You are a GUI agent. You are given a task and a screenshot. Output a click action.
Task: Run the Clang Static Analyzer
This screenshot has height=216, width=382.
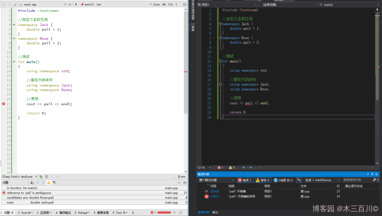41,177
